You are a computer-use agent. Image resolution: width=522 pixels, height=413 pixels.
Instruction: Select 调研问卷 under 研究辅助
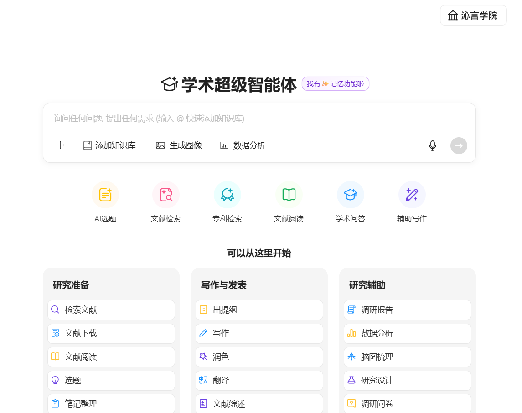point(408,404)
